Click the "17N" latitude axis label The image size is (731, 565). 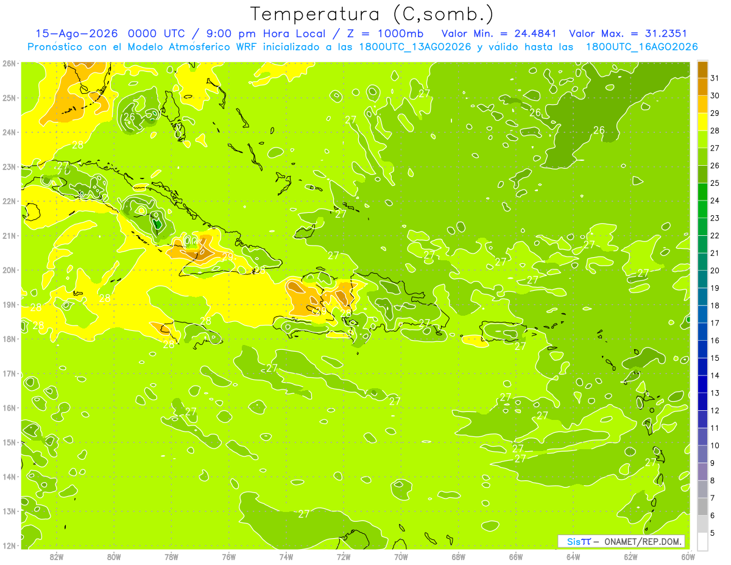tap(9, 373)
